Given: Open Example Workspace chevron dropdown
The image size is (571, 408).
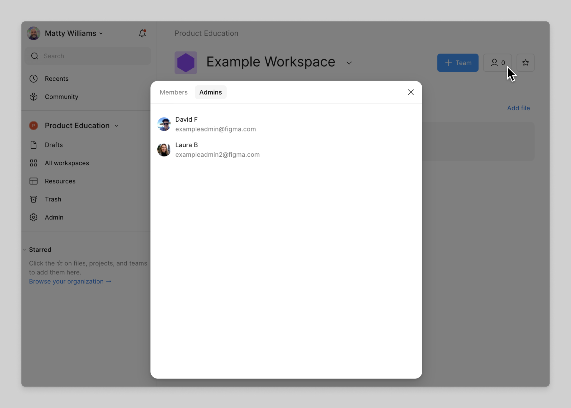Looking at the screenshot, I should pos(349,63).
